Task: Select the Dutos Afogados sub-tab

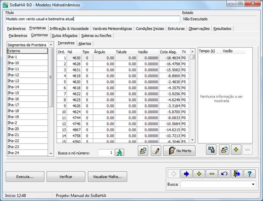Action: 64,36
